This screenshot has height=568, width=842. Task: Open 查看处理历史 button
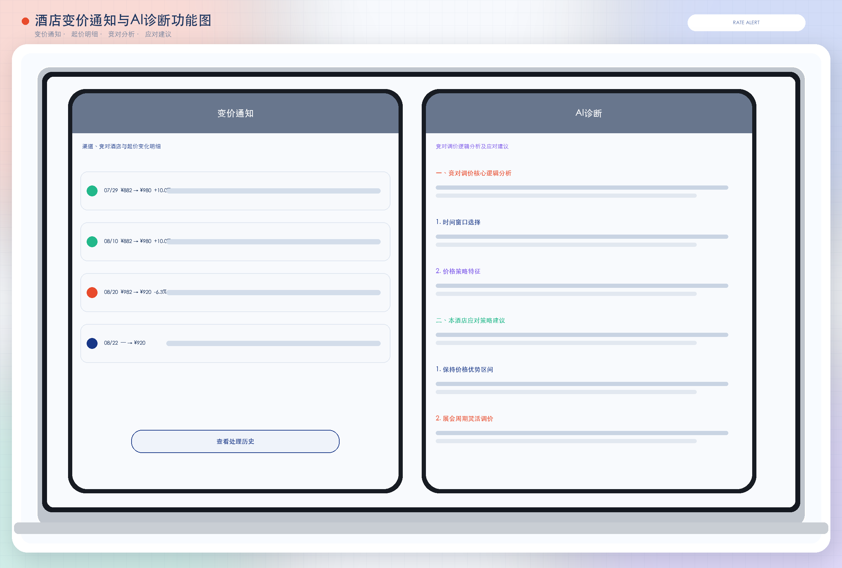point(235,441)
